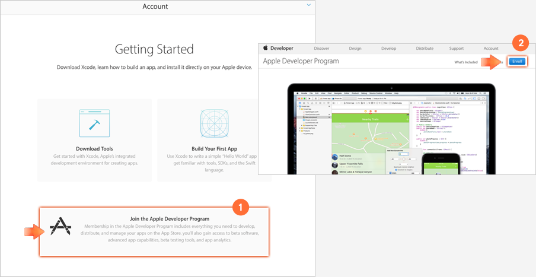The width and height of the screenshot is (536, 277).
Task: Open the Download Tools hammer icon
Action: click(x=94, y=123)
